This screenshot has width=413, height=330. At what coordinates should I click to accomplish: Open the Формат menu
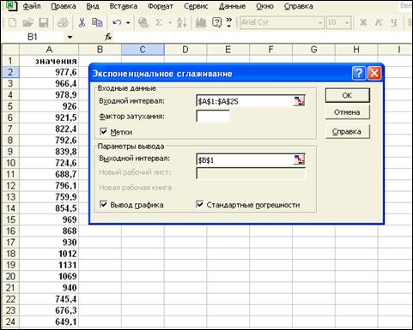point(161,6)
